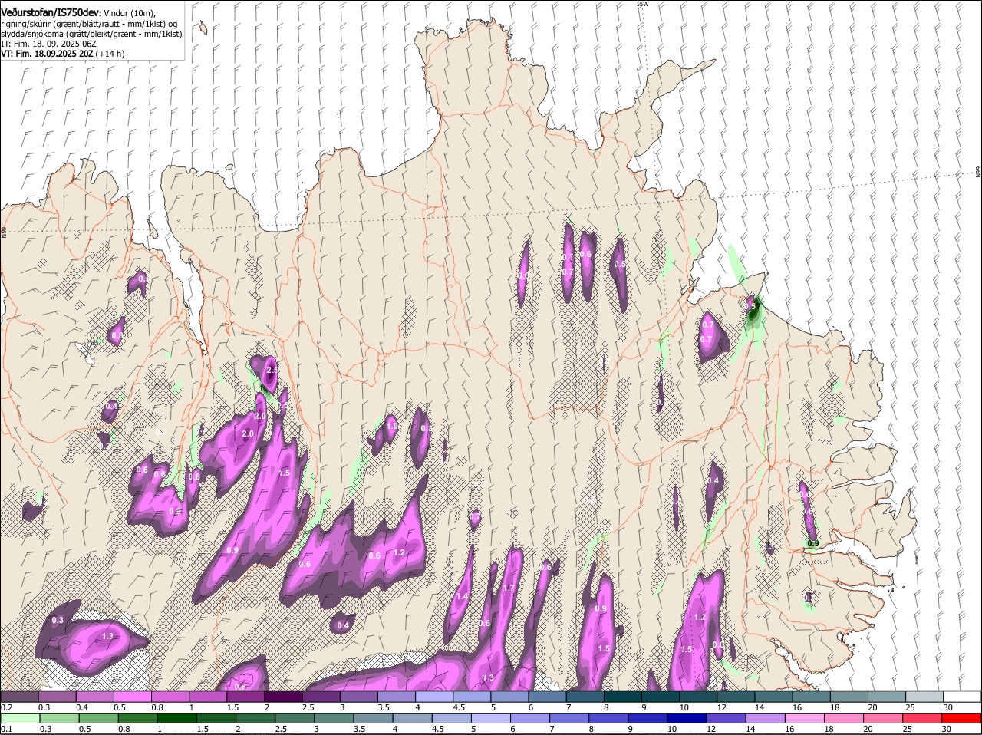Select lower legend red swatch after 30

pyautogui.click(x=961, y=718)
